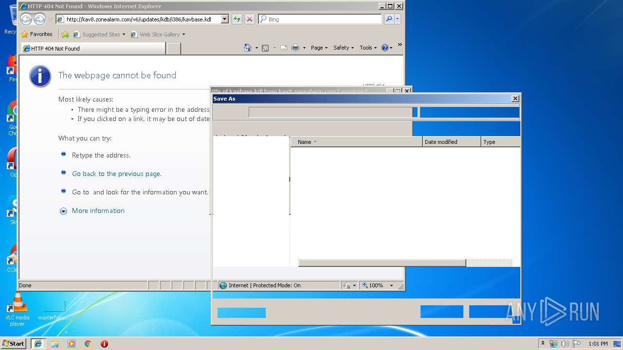623x350 pixels.
Task: Stop loading with the red X icon
Action: (250, 19)
